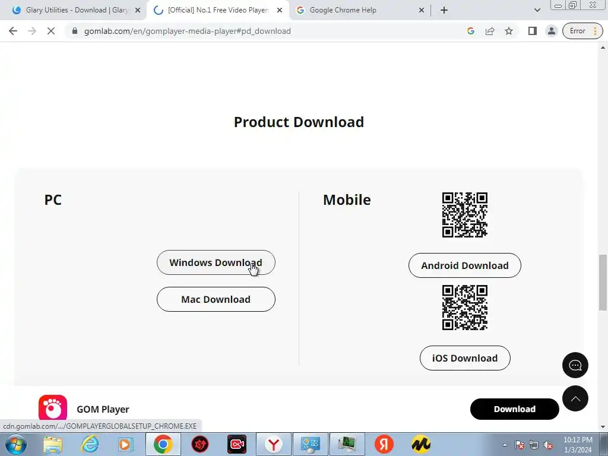Click scroll-to-top arrow button
The width and height of the screenshot is (608, 456).
[575, 398]
